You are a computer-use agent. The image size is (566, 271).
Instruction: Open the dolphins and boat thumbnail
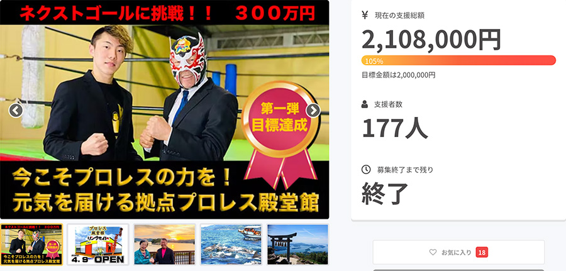231,245
